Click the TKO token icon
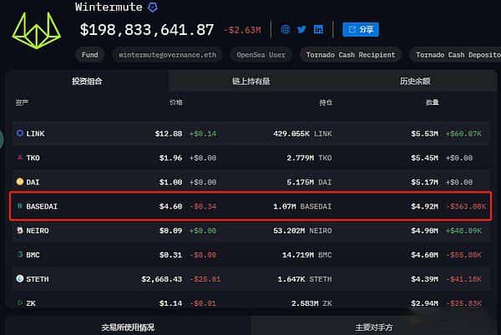 20,157
